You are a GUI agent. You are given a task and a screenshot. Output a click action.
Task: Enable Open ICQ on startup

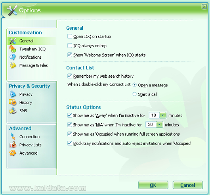tap(70, 36)
